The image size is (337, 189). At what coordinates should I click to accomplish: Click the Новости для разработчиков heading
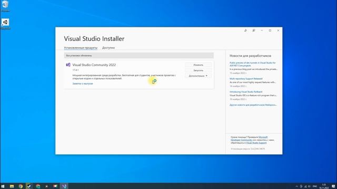coord(250,56)
